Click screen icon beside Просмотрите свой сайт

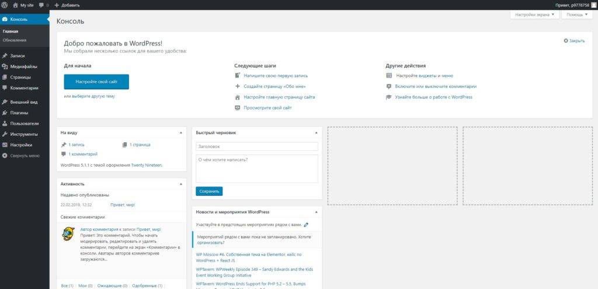(x=237, y=108)
